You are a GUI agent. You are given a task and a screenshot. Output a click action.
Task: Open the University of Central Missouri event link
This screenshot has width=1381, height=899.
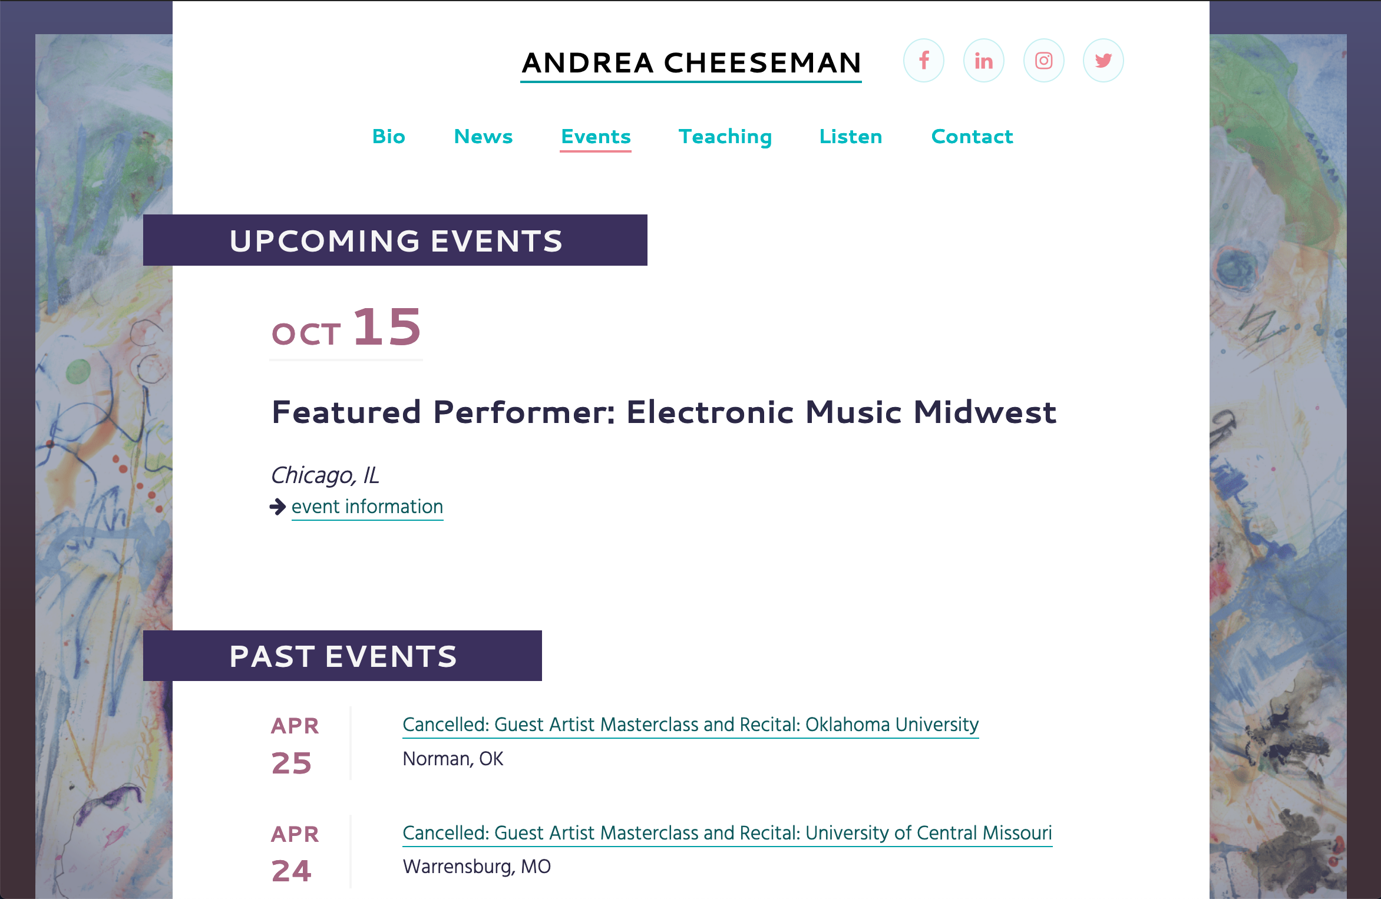point(727,834)
